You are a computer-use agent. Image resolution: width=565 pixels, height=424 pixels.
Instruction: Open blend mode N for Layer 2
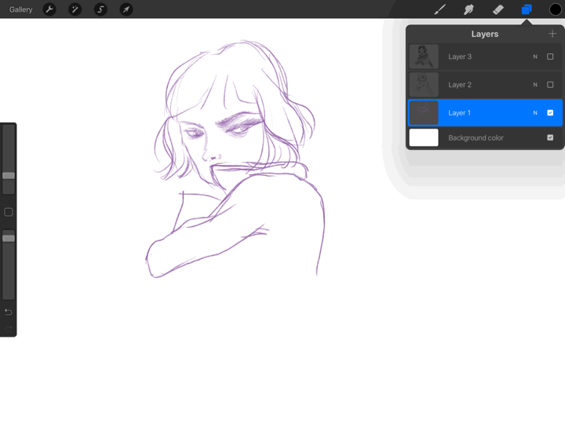(535, 85)
